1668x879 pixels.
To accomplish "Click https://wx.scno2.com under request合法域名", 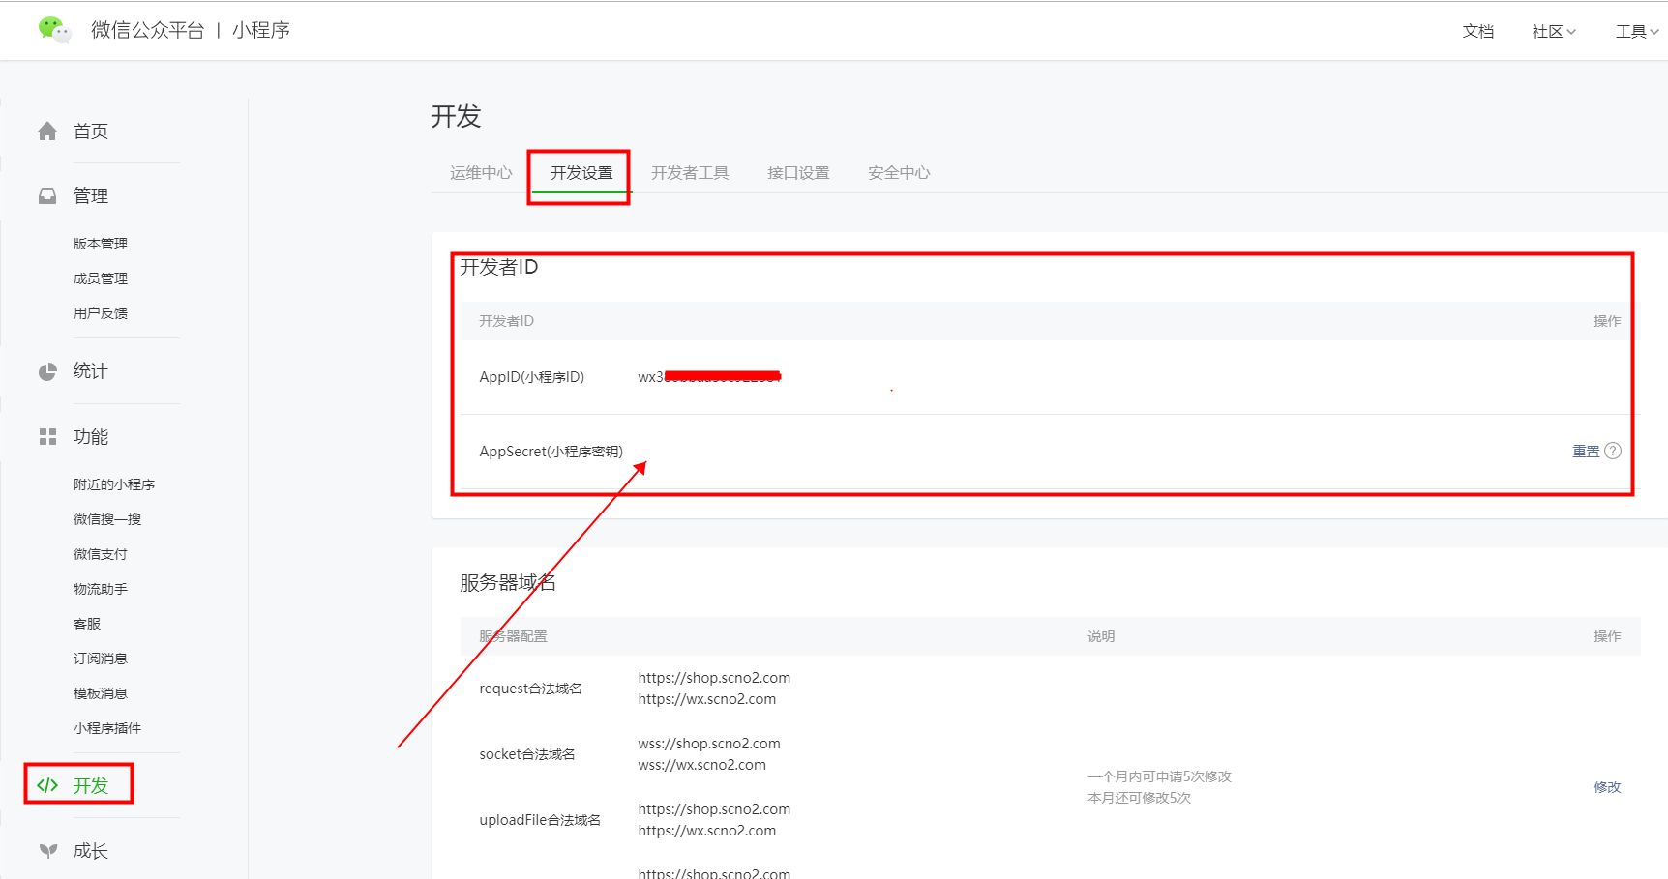I will pyautogui.click(x=707, y=699).
